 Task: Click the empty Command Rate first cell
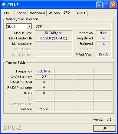(x=44, y=104)
